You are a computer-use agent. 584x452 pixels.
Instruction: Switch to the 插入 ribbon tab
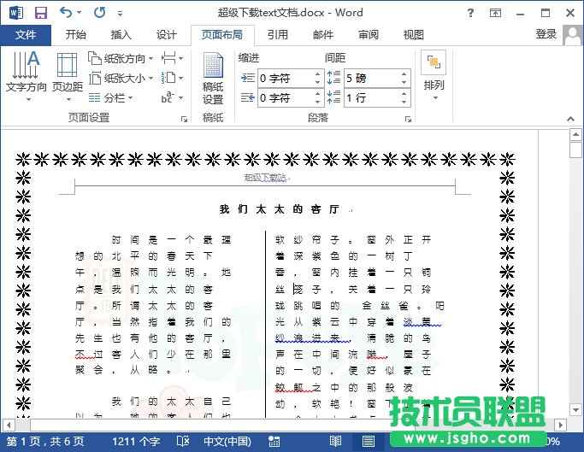point(121,35)
